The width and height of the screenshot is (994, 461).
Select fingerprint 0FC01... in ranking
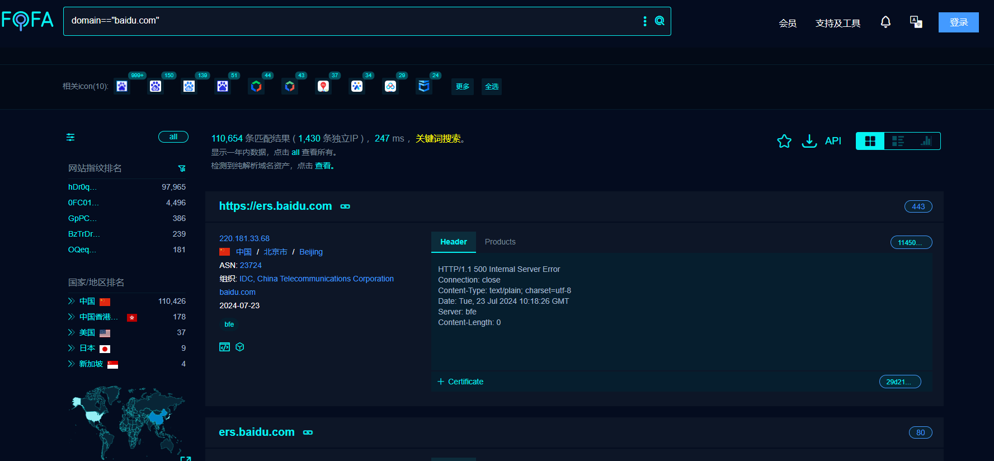point(83,203)
